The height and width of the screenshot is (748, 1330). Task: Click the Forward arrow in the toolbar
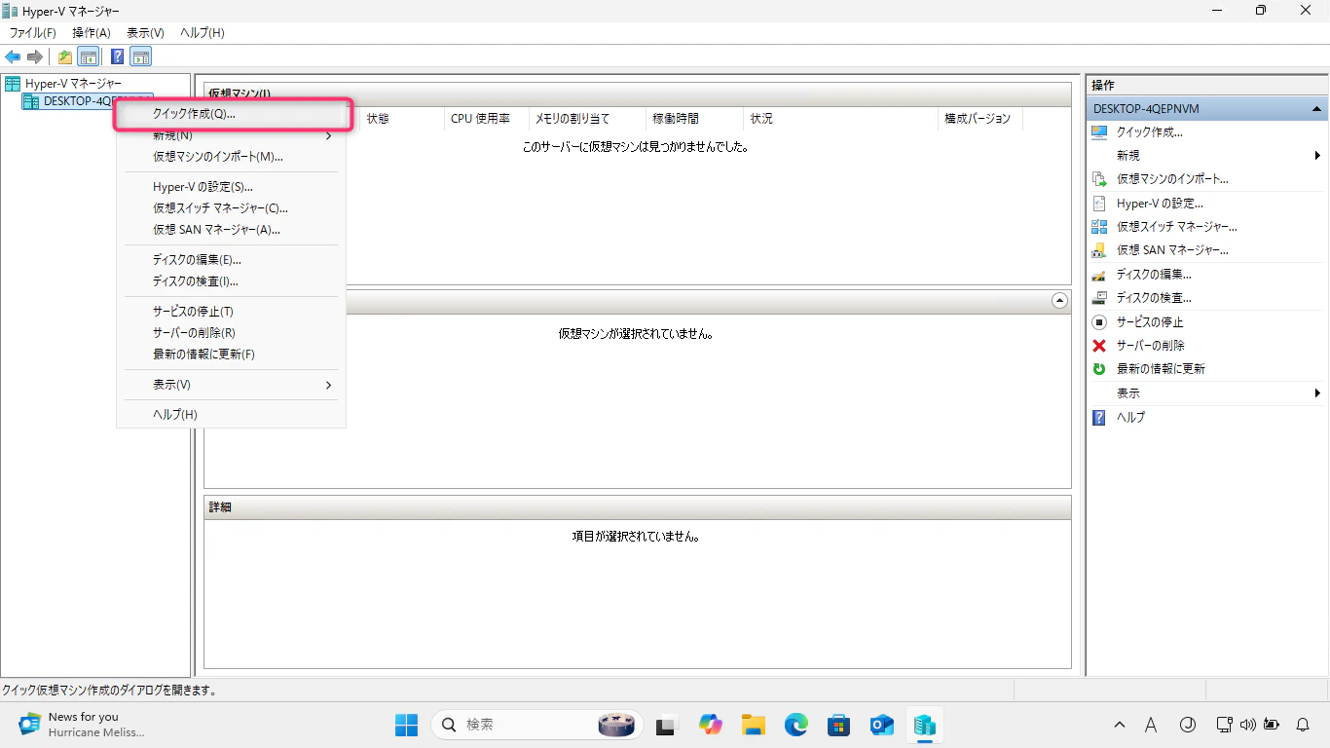click(x=35, y=56)
